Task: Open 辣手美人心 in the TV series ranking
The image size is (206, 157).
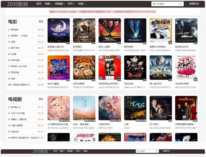Action: pos(16,107)
